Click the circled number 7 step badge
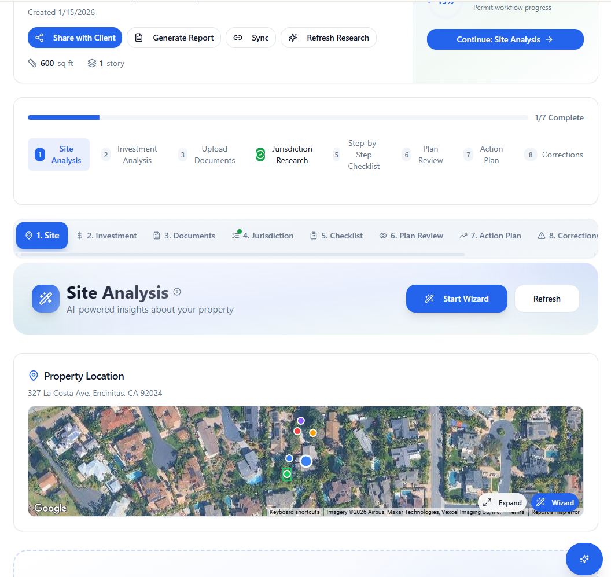 (468, 155)
